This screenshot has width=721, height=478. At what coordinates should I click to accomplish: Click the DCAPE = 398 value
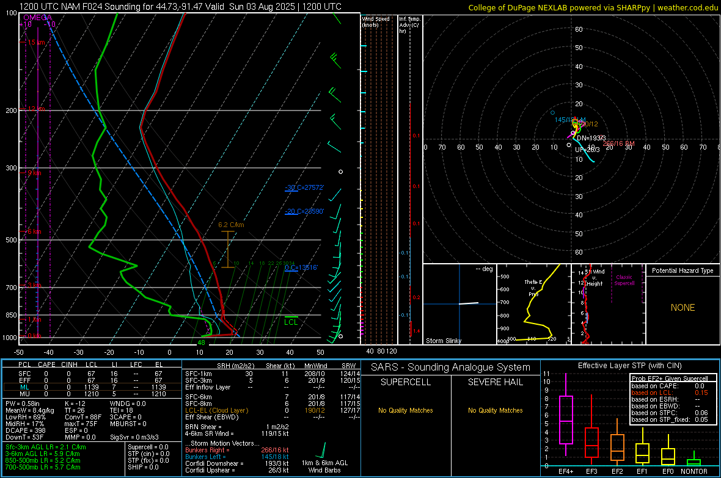pos(26,430)
